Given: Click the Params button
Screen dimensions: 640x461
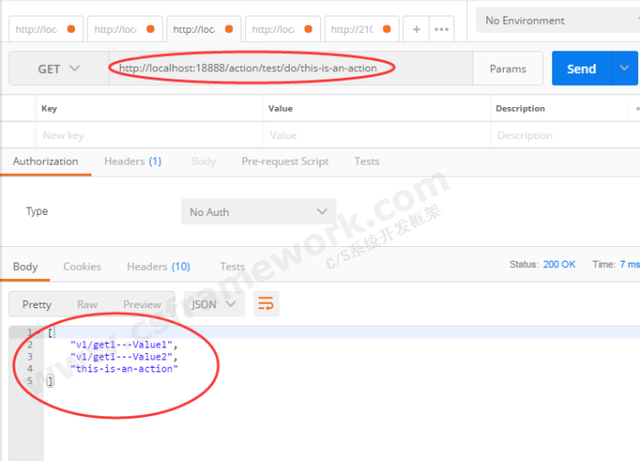Looking at the screenshot, I should [x=507, y=69].
